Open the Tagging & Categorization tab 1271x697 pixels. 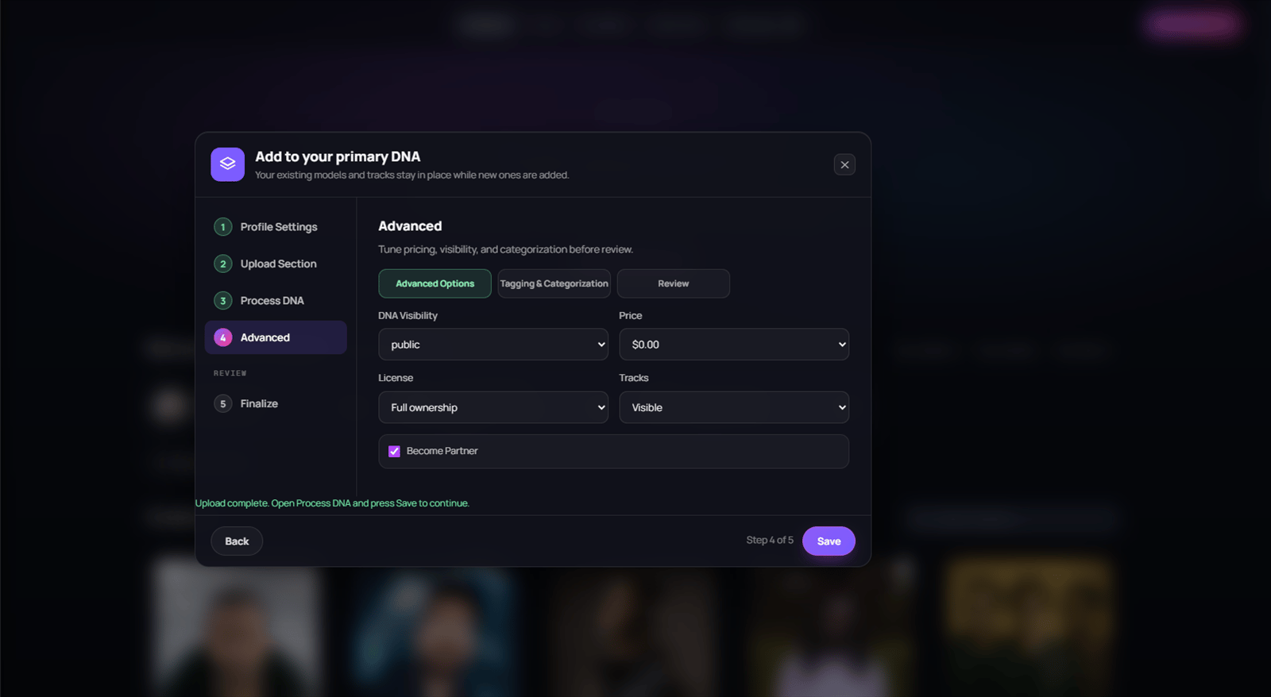tap(554, 283)
